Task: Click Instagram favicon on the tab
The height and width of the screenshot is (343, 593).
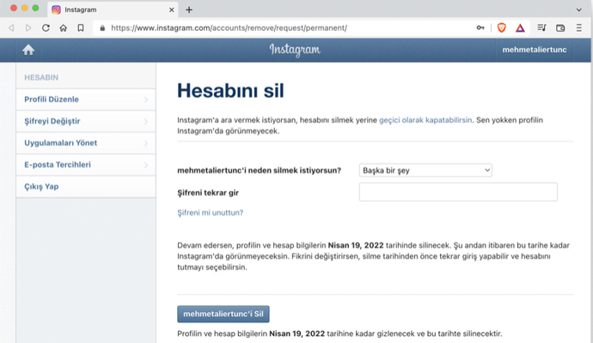Action: coord(56,9)
